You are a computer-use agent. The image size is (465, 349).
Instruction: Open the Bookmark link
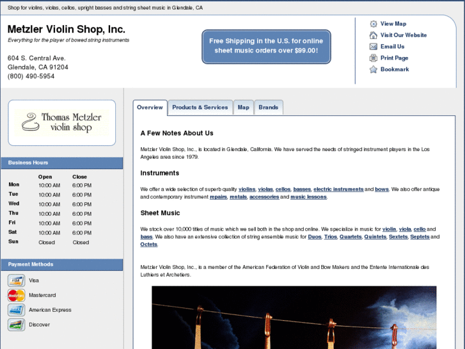tap(395, 69)
